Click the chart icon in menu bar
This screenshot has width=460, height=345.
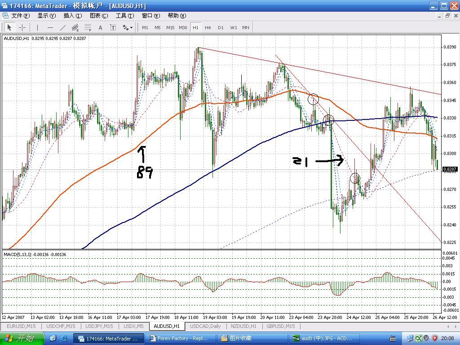pos(5,16)
